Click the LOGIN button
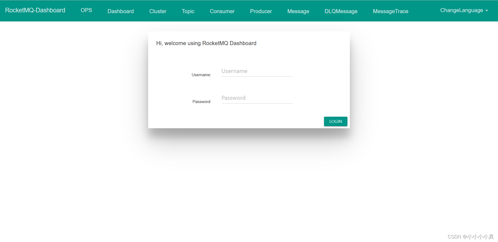 [x=336, y=121]
